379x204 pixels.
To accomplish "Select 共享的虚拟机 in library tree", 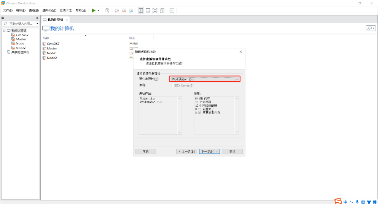I will [x=20, y=52].
